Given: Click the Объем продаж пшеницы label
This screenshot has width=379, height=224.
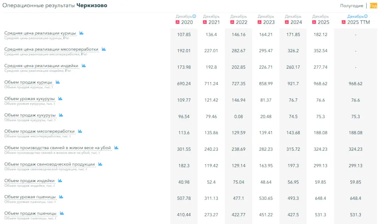Looking at the screenshot, I should point(30,214).
